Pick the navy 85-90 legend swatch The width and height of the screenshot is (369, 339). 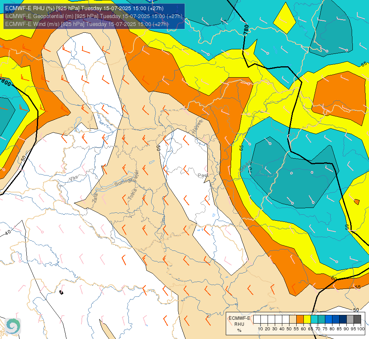343,319
